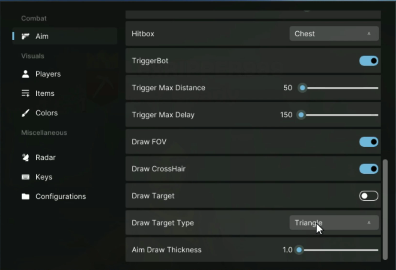
Task: Disable the TriggerBot toggle
Action: [x=369, y=61]
